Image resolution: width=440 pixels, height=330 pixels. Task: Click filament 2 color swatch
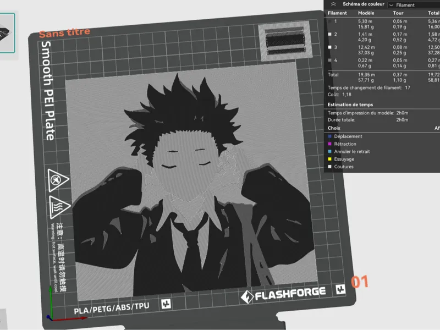[x=329, y=34]
